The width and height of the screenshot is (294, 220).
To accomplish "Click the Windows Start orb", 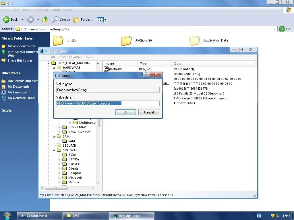I will coord(7,216).
